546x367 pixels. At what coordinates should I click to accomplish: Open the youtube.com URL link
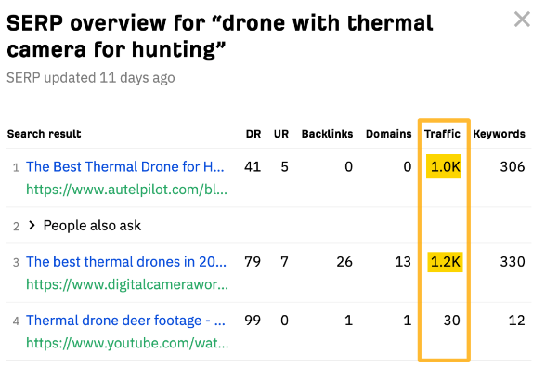pos(127,343)
